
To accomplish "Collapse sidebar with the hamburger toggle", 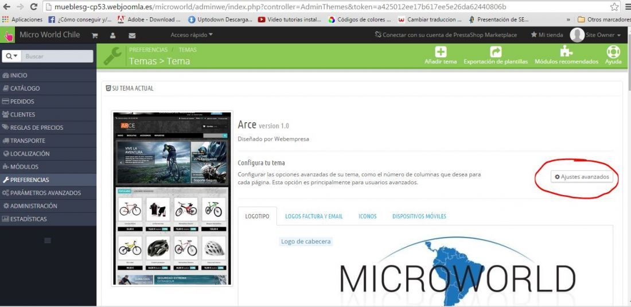I will tap(48, 240).
